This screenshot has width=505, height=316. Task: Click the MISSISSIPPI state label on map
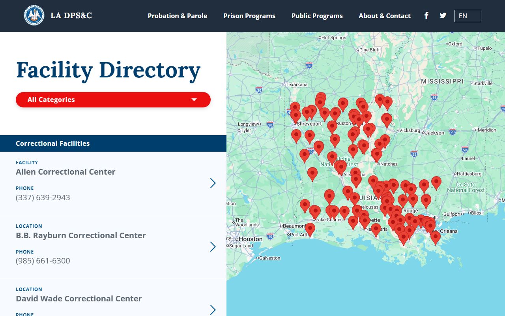tap(442, 81)
